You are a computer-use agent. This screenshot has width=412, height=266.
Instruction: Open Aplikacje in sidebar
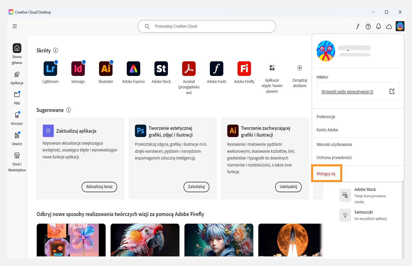[x=17, y=78]
